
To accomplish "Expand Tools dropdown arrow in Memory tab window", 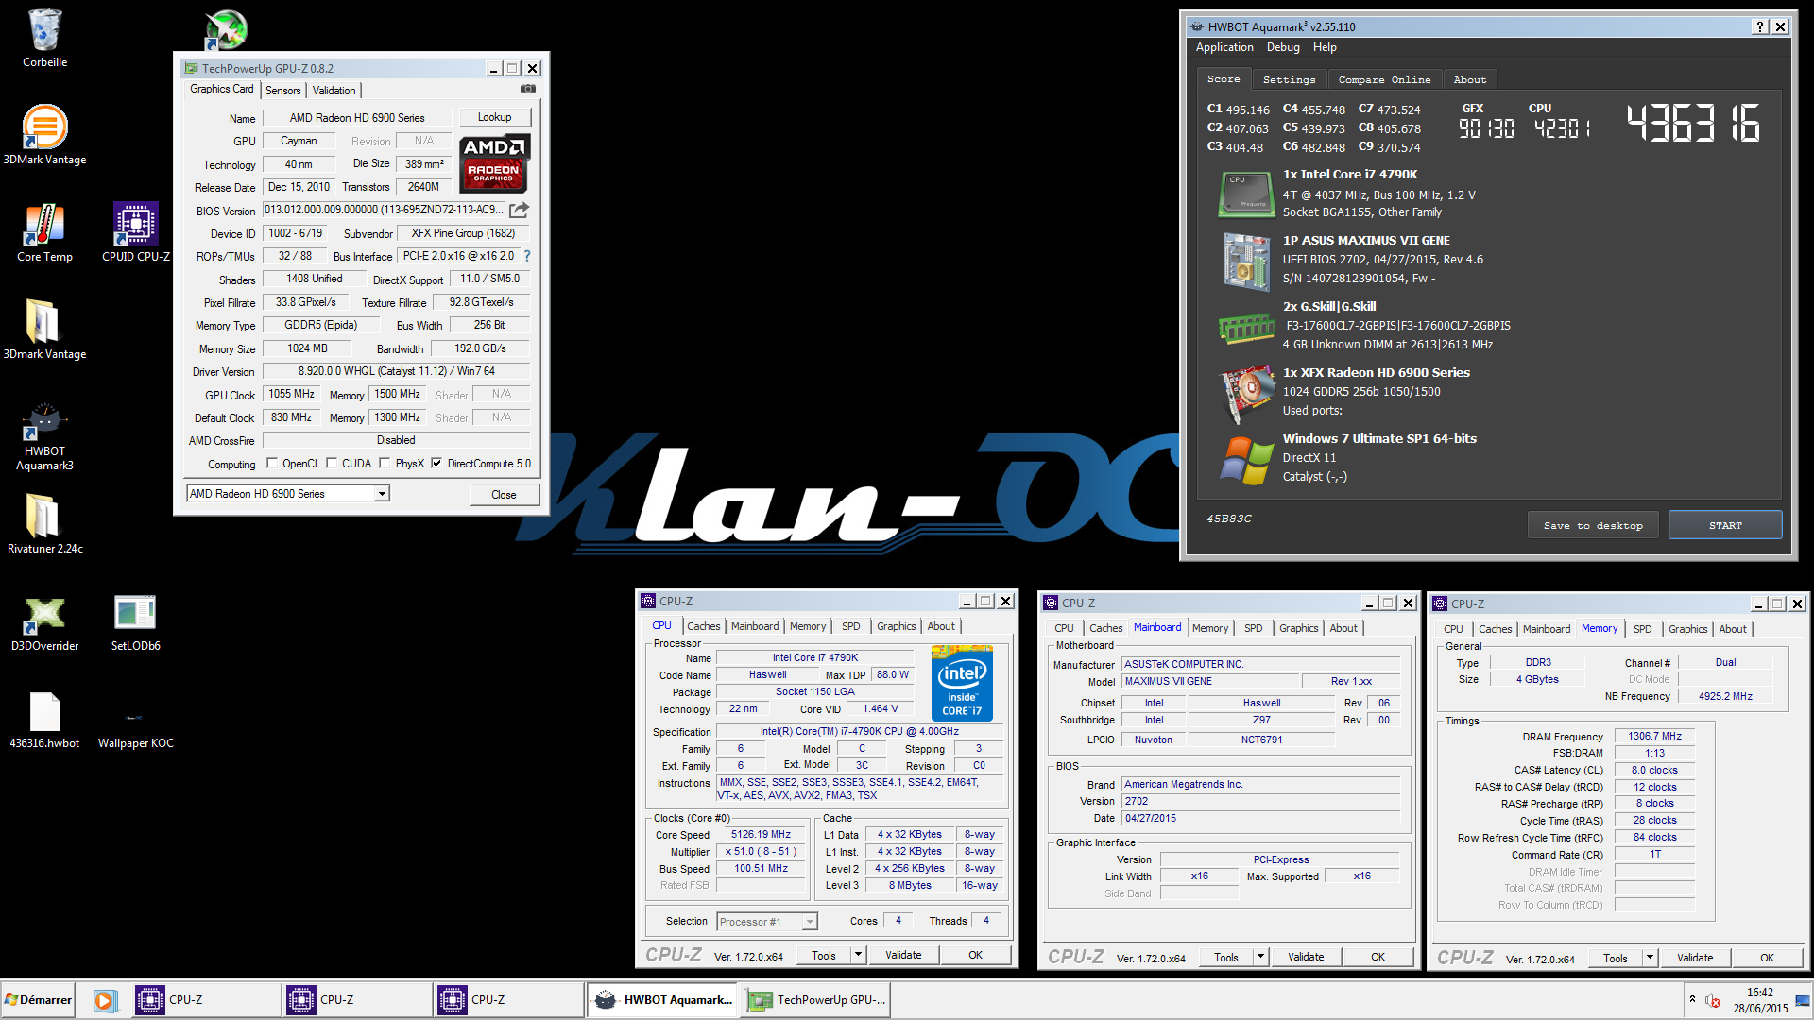I will (x=1650, y=958).
